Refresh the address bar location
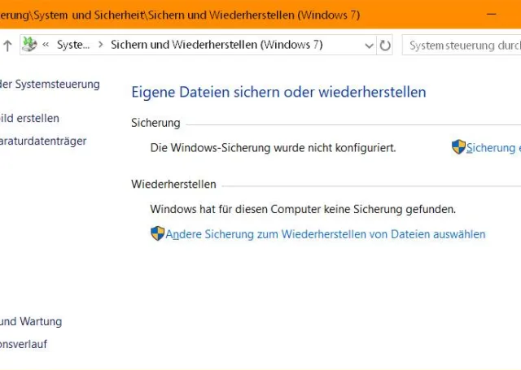The image size is (521, 370). (x=385, y=46)
